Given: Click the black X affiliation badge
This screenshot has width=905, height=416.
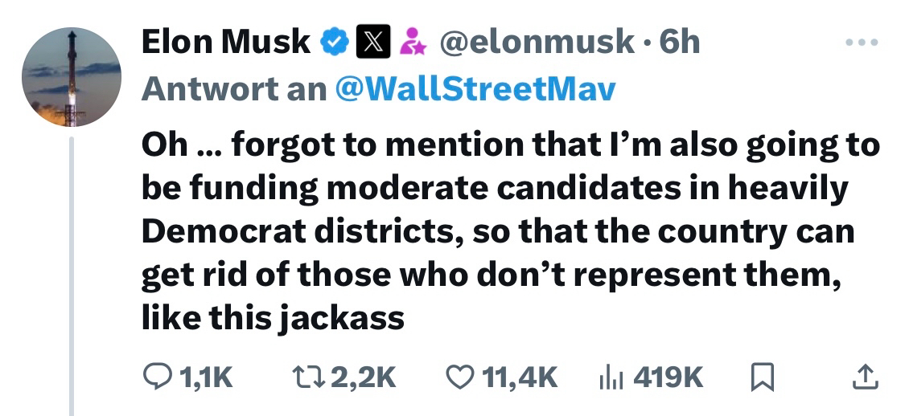Looking at the screenshot, I should pos(372,42).
